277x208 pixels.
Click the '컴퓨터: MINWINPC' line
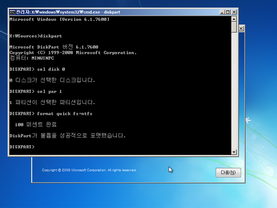(x=32, y=58)
